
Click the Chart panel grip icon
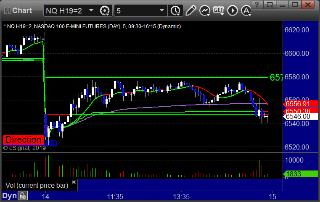tap(8, 10)
